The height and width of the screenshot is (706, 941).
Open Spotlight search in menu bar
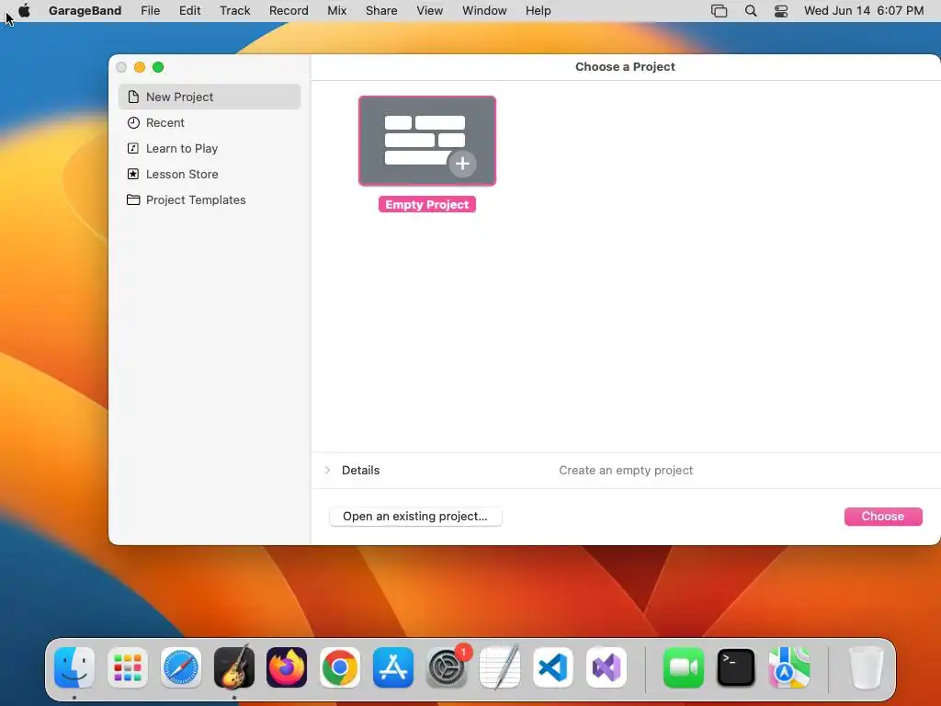(750, 11)
